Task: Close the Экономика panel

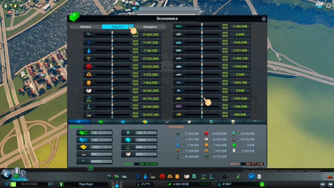Action: [x=264, y=19]
